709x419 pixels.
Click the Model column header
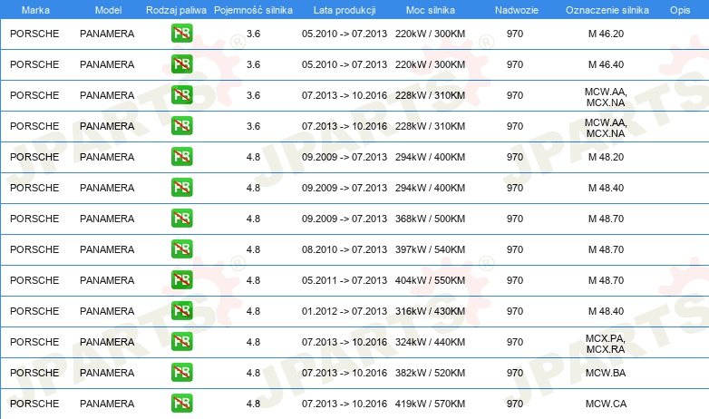pyautogui.click(x=108, y=10)
